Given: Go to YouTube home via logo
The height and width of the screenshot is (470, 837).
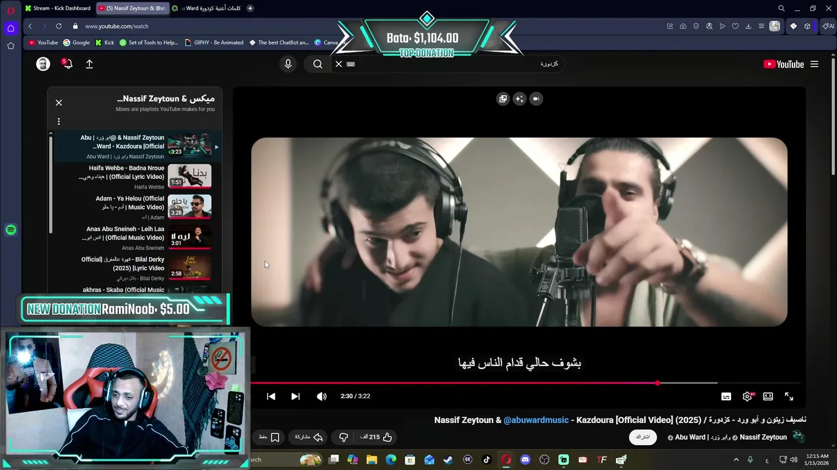Looking at the screenshot, I should tap(783, 64).
